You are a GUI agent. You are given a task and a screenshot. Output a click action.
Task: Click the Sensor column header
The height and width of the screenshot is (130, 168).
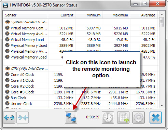click(26, 15)
